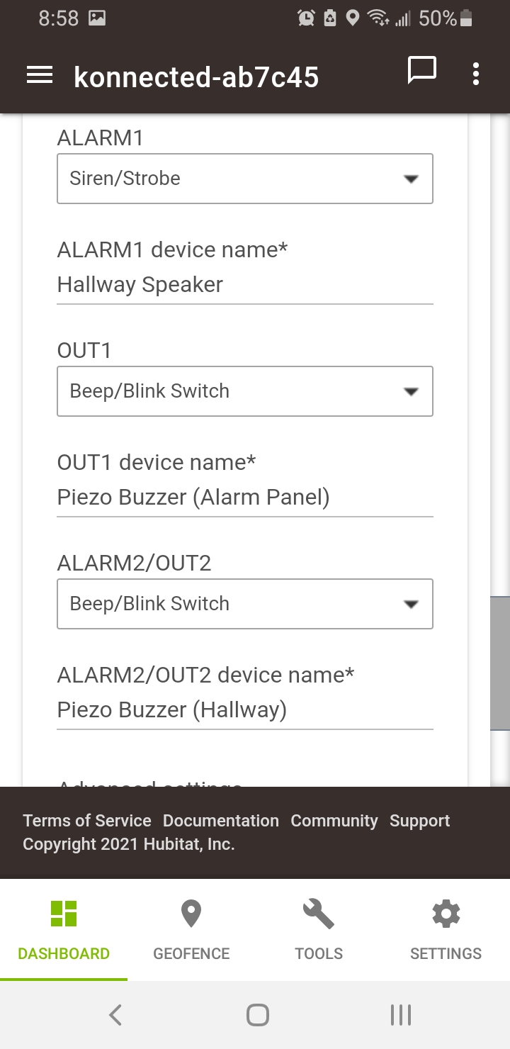Expand the ALARM2/OUT2 type dropdown

pos(244,604)
